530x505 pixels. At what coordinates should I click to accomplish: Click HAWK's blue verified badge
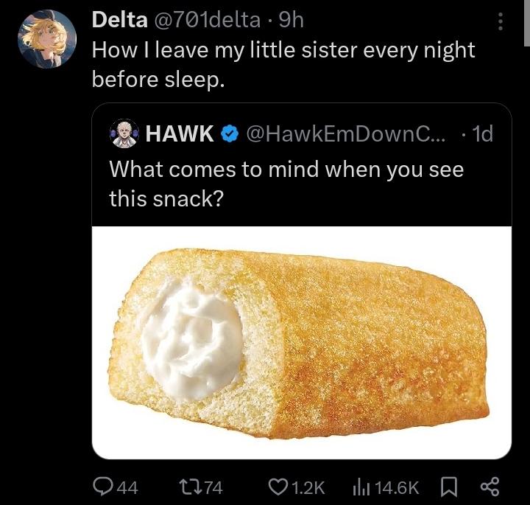tap(229, 134)
